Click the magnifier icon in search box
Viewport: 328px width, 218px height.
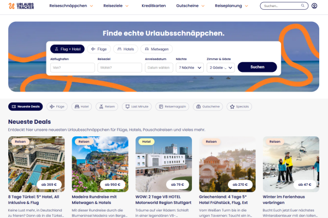[x=302, y=5]
